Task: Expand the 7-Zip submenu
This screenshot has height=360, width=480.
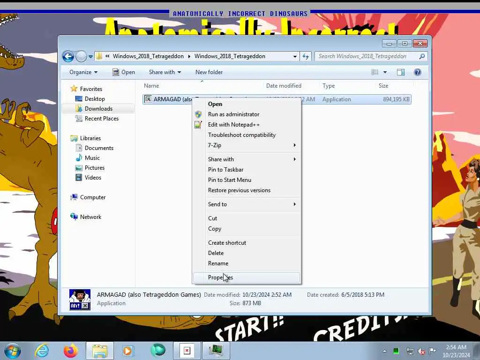Action: point(247,145)
